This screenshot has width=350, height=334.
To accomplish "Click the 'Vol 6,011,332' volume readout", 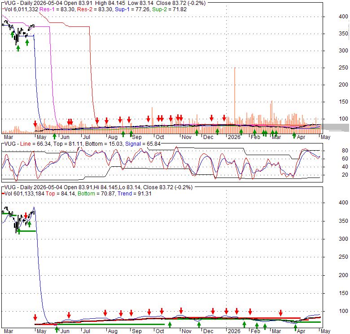I will pyautogui.click(x=22, y=9).
